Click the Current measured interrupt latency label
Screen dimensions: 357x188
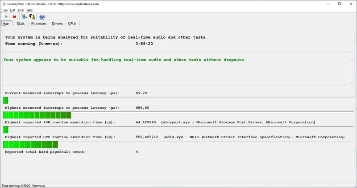point(62,93)
